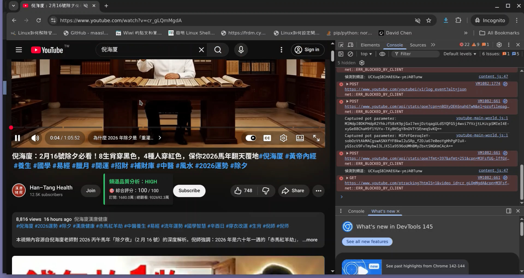
Task: Select the inspect element tool in DevTools
Action: click(x=341, y=45)
